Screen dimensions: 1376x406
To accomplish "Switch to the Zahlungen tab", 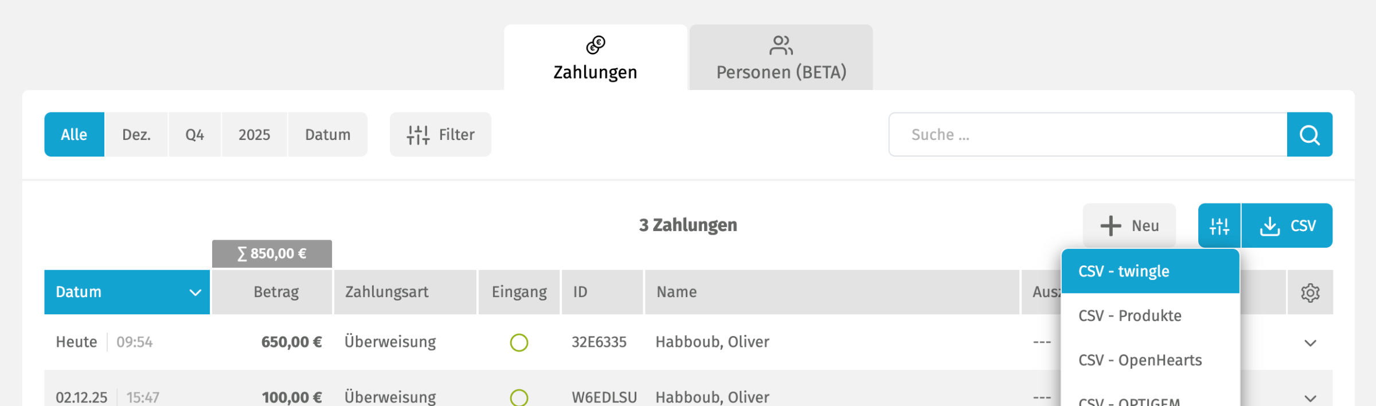I will point(595,58).
